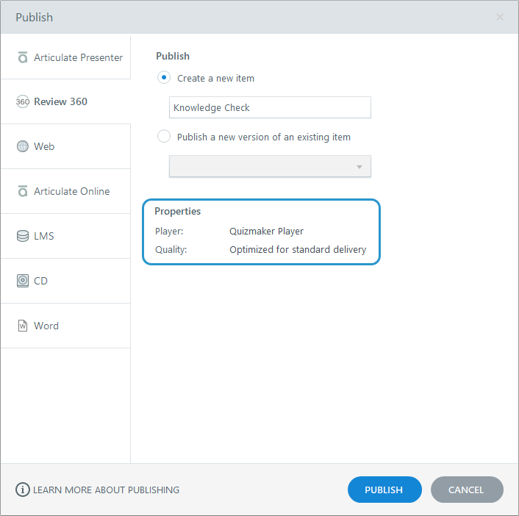Switch to the Word tab label
Screen dimensions: 519x516
coord(46,326)
